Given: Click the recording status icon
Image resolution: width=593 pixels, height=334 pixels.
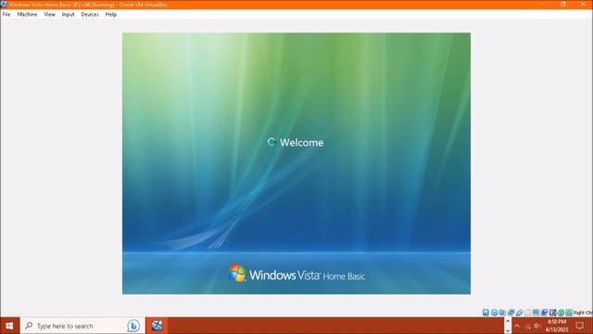Looking at the screenshot, I should coord(544,313).
